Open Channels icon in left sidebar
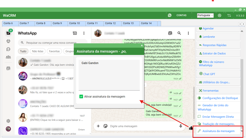This screenshot has width=246, height=138. [8, 49]
